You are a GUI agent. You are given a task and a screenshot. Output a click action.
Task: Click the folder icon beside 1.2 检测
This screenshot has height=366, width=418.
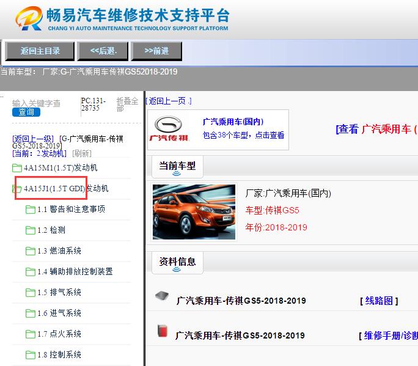[31, 230]
